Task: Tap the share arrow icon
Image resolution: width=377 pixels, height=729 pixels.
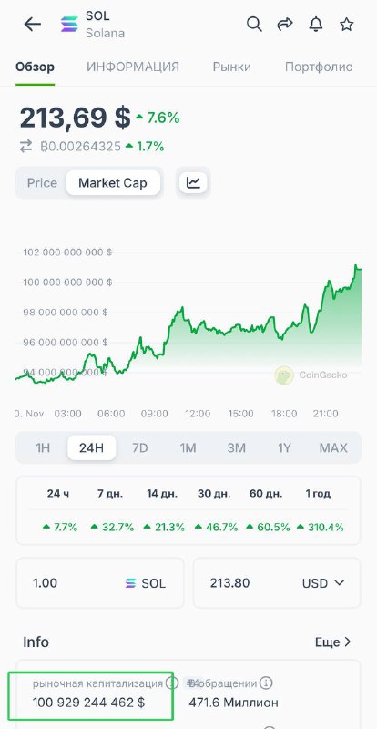Action: point(285,24)
